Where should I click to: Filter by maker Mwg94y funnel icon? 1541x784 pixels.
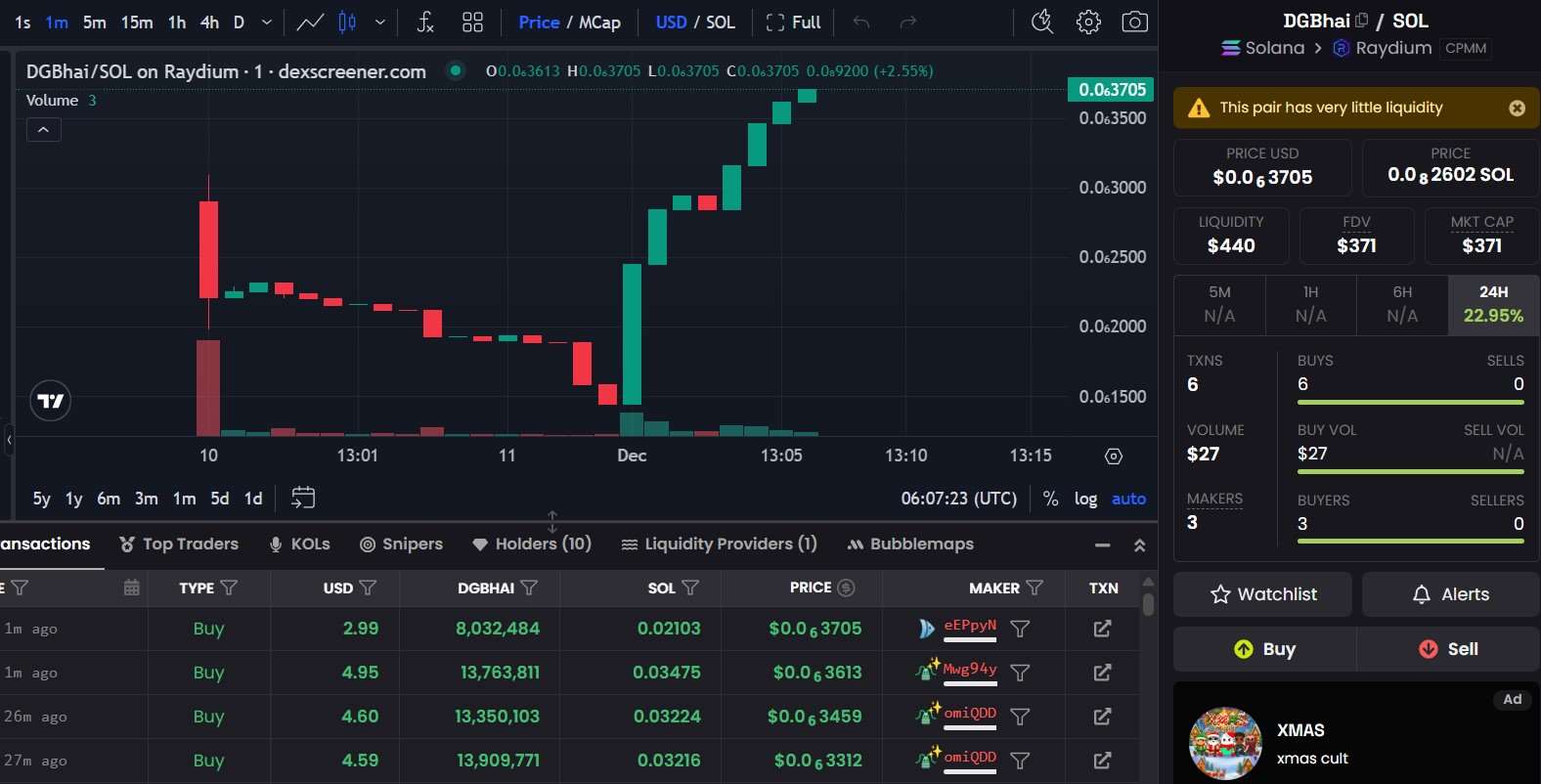click(1020, 673)
